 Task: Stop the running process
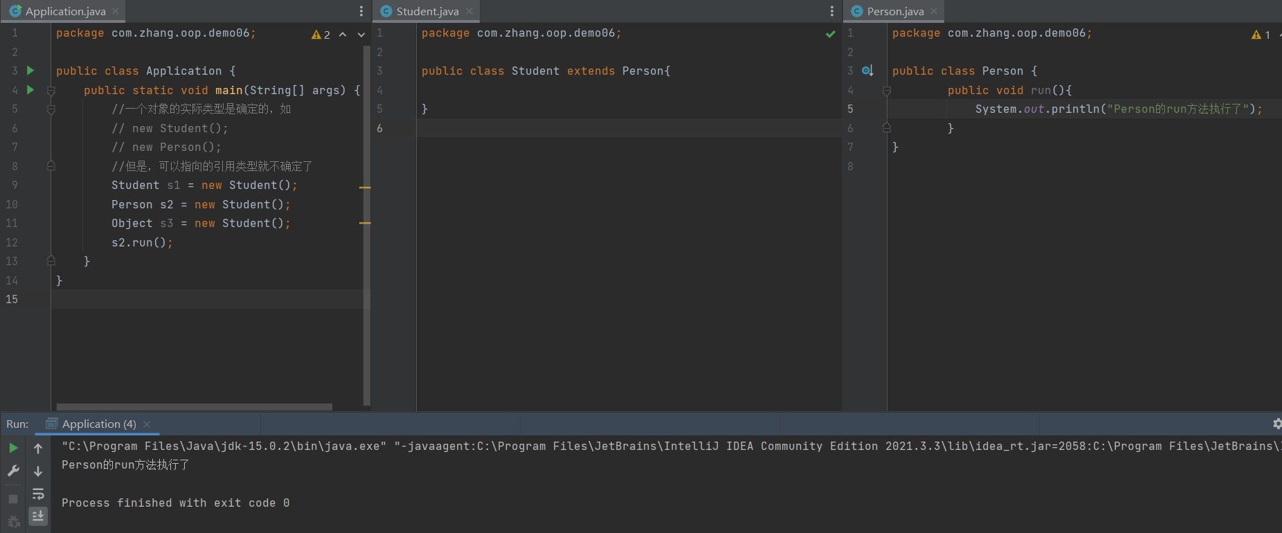pyautogui.click(x=13, y=498)
